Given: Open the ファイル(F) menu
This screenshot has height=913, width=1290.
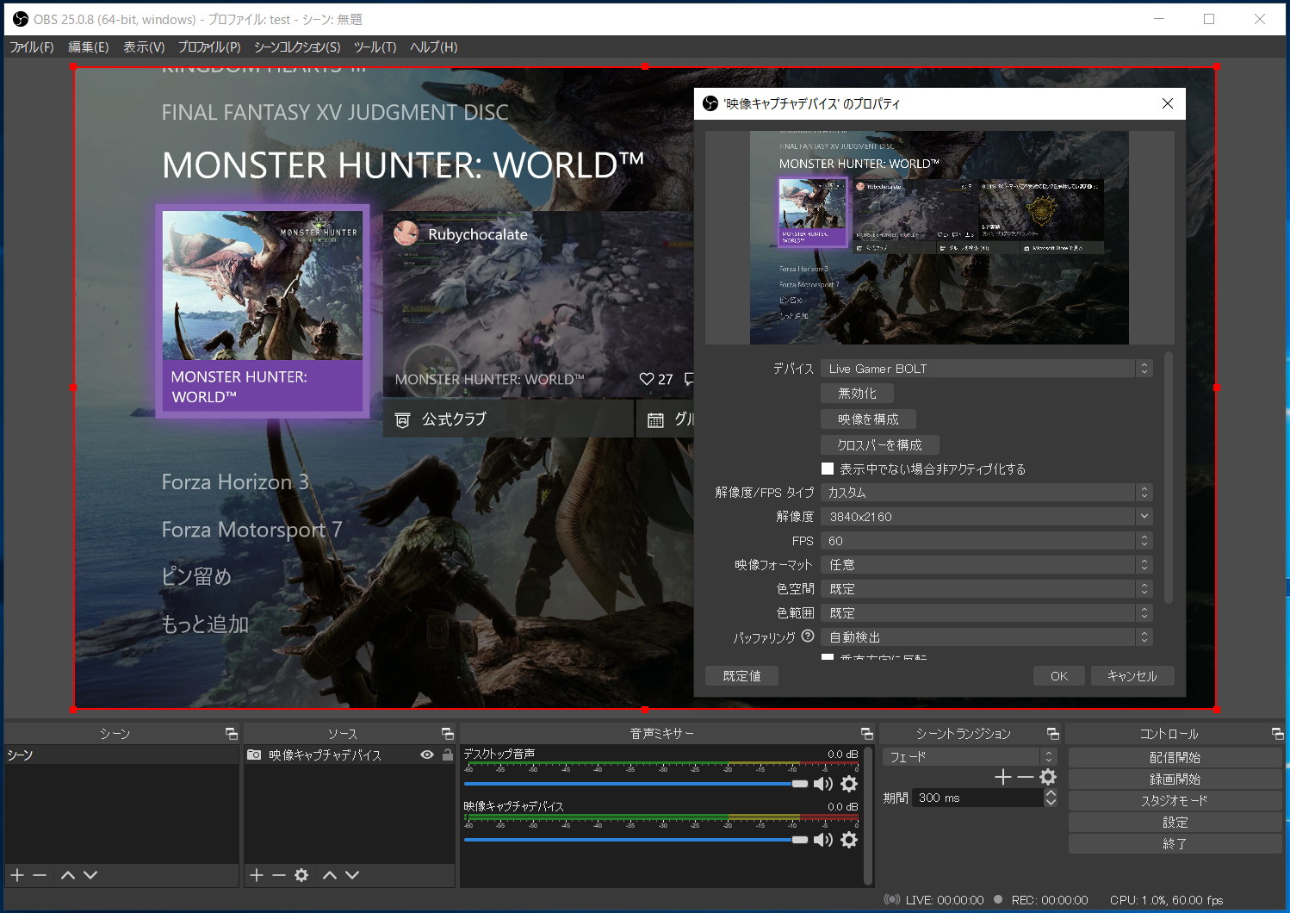Looking at the screenshot, I should (x=32, y=47).
